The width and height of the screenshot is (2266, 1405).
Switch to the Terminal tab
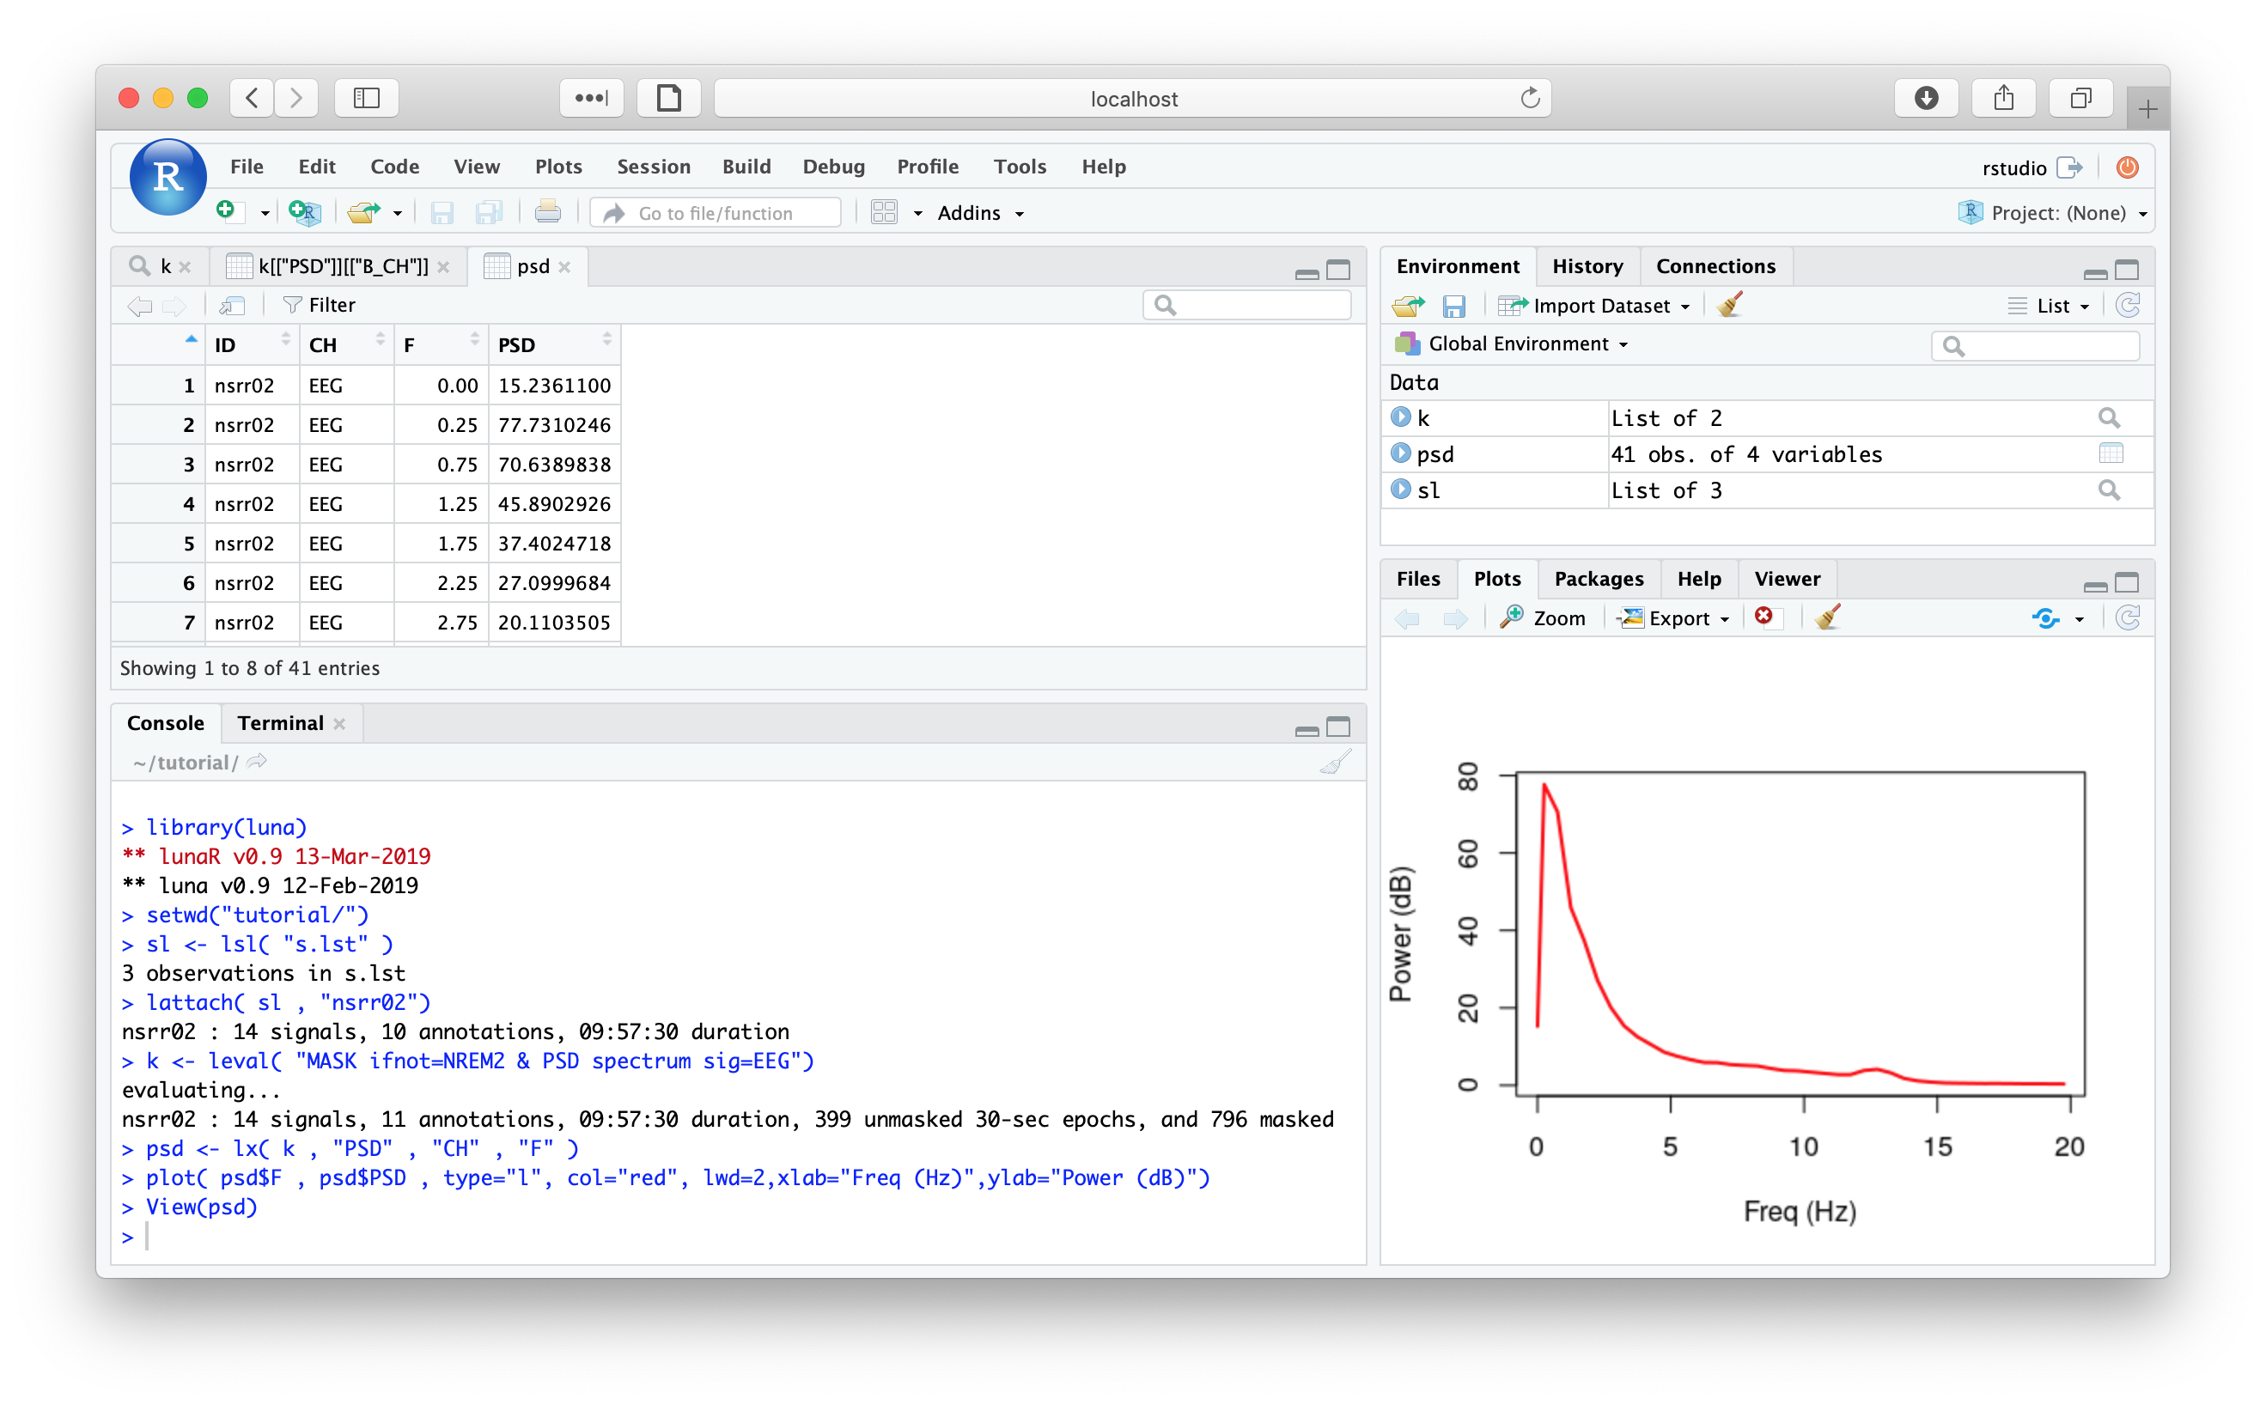coord(280,723)
